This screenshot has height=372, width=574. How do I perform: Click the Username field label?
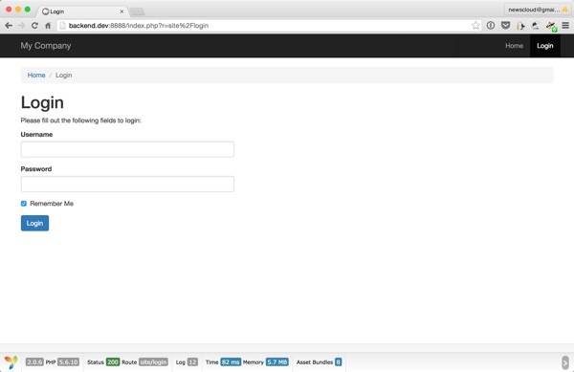coord(36,134)
